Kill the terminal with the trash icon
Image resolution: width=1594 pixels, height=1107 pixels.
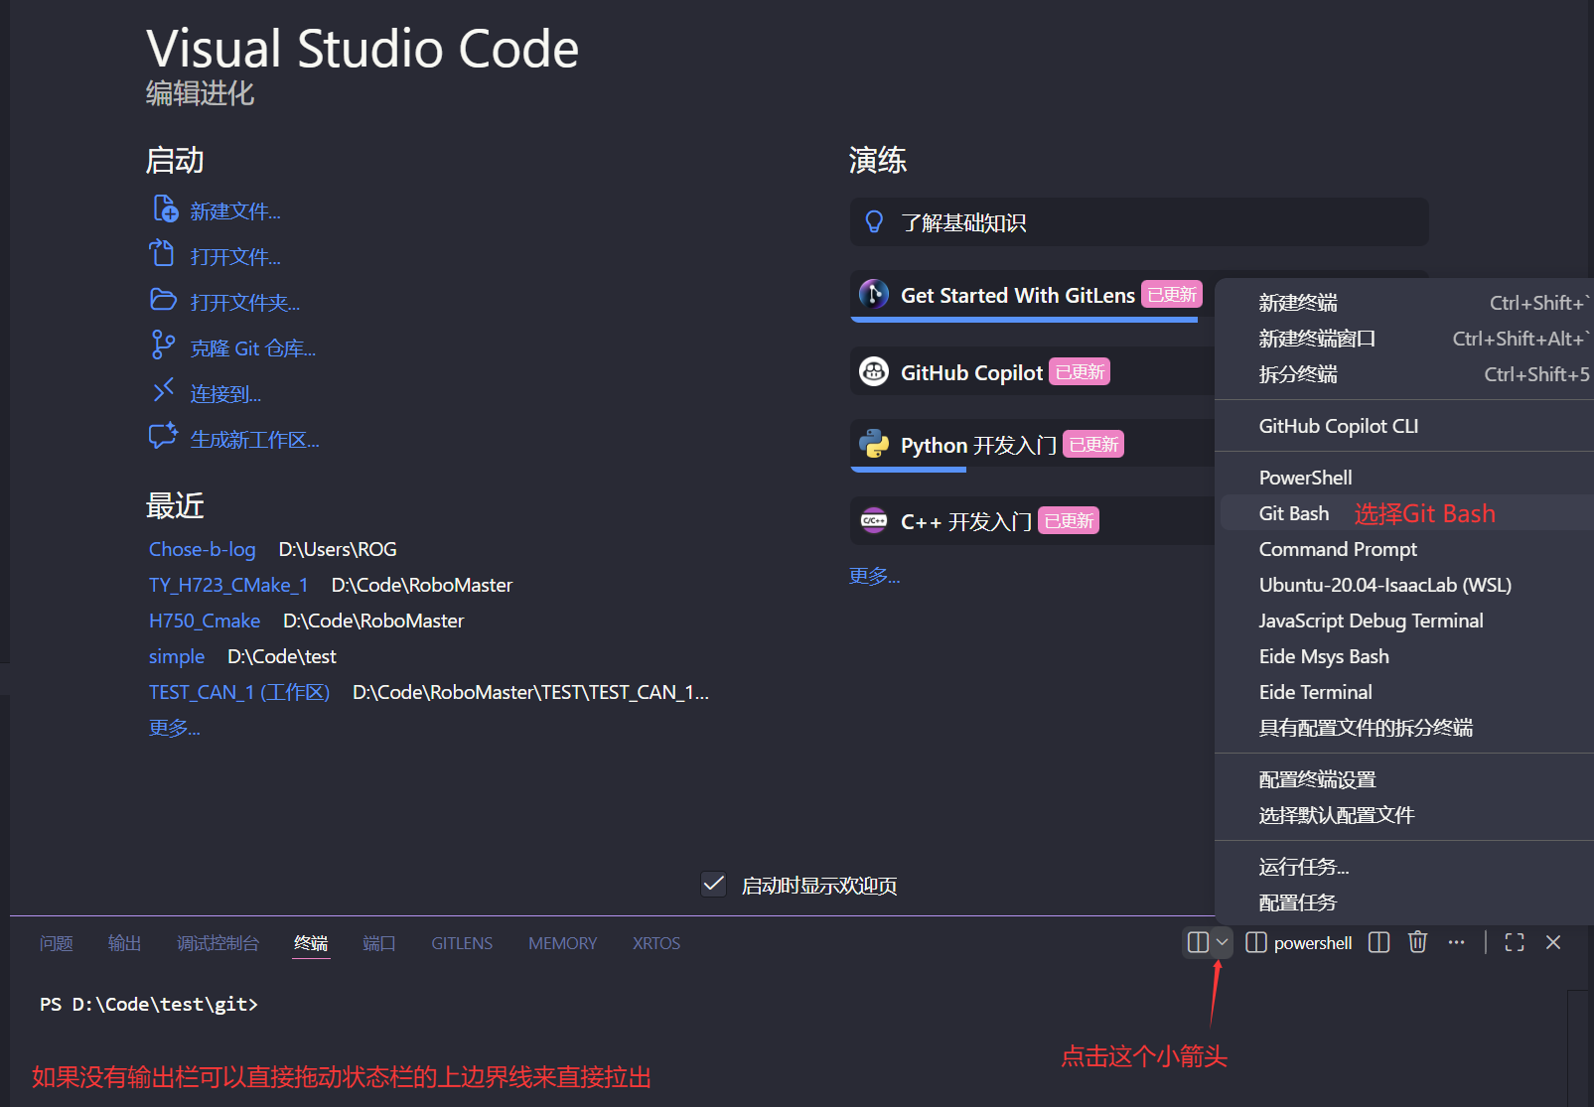pyautogui.click(x=1417, y=942)
